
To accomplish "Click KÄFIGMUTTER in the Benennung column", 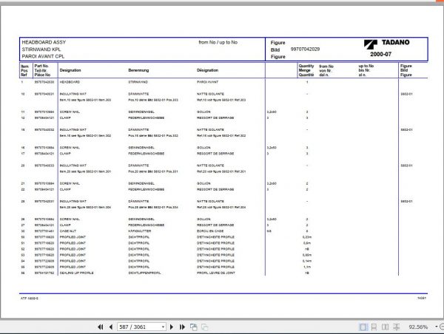I will click(140, 231).
